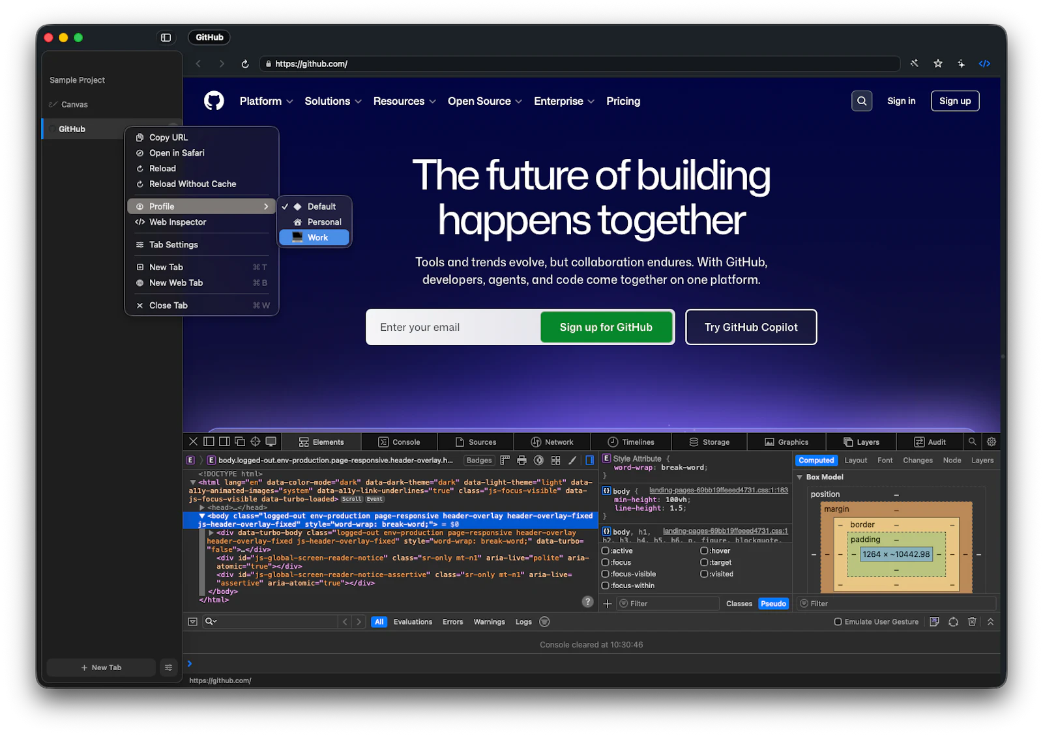Hide the details sidebar using the blue panel icon
Image resolution: width=1043 pixels, height=736 pixels.
click(589, 460)
